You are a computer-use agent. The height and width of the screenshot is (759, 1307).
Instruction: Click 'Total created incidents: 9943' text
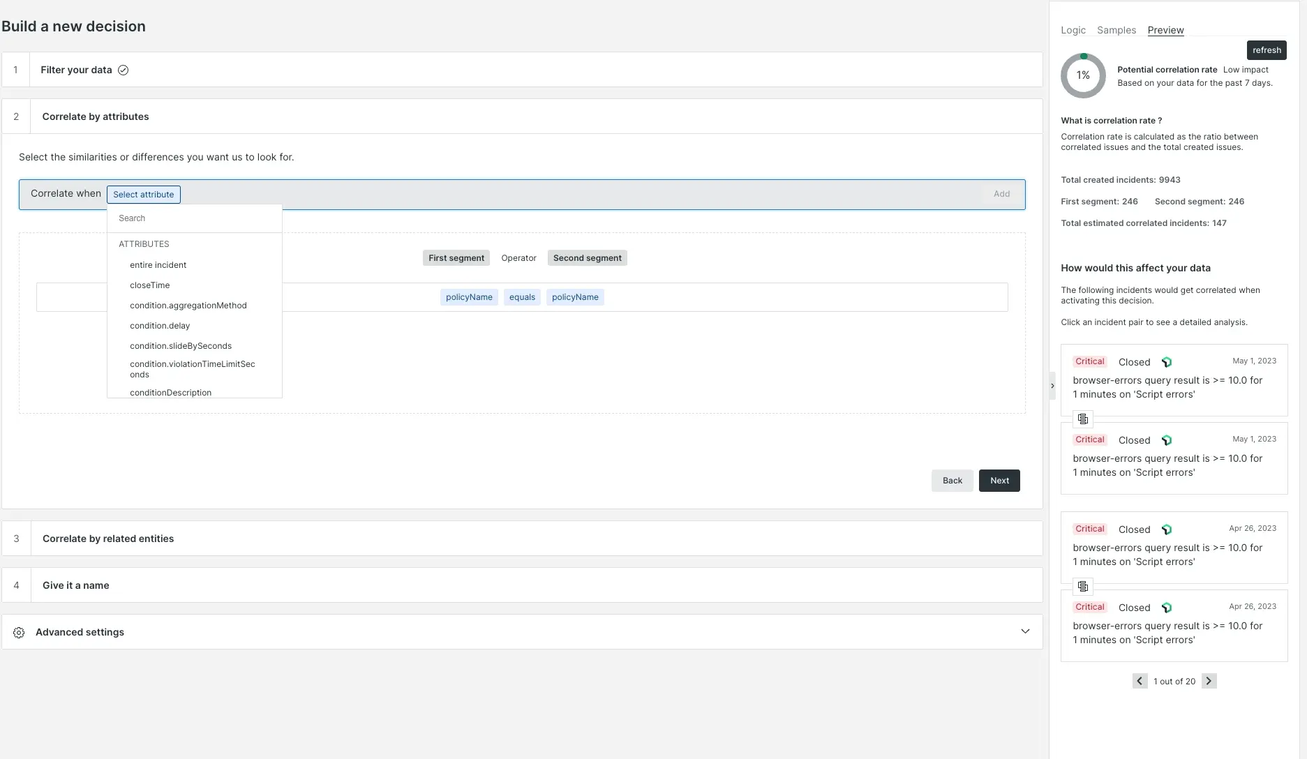pyautogui.click(x=1121, y=180)
